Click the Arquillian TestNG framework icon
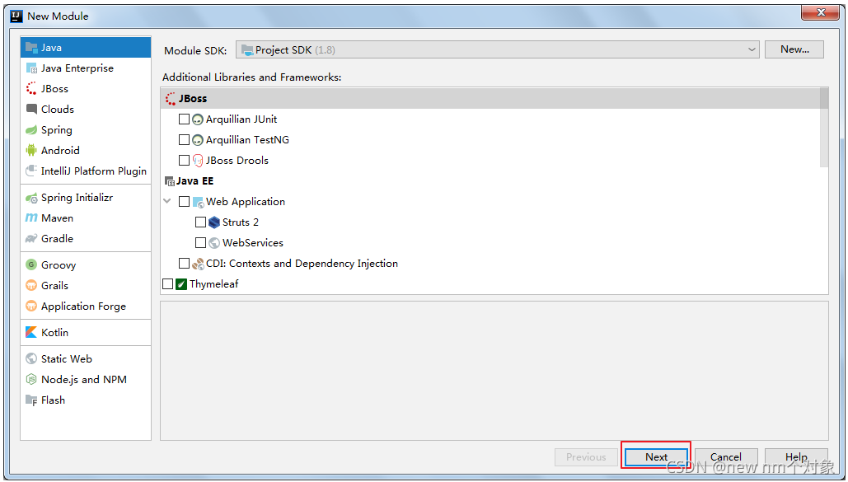Viewport: 848px width, 482px height. (198, 140)
